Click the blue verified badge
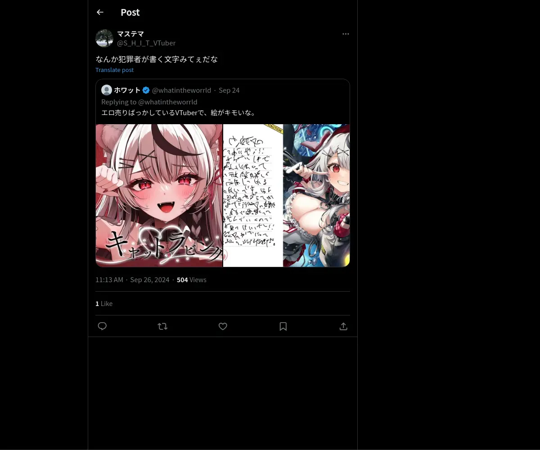Screen dimensions: 540x450 [146, 90]
